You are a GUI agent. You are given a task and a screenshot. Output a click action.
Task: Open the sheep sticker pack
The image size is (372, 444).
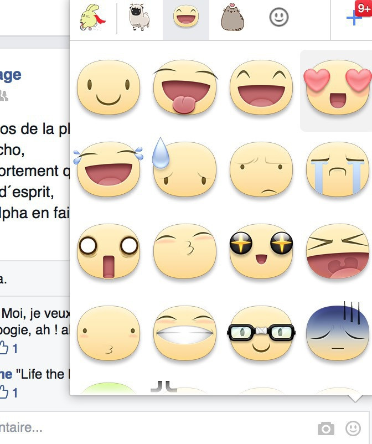pos(138,19)
